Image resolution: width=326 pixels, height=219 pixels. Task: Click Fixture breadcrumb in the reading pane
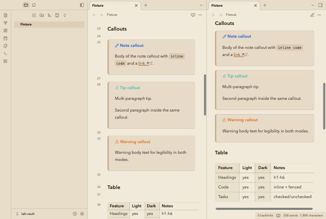(231, 15)
